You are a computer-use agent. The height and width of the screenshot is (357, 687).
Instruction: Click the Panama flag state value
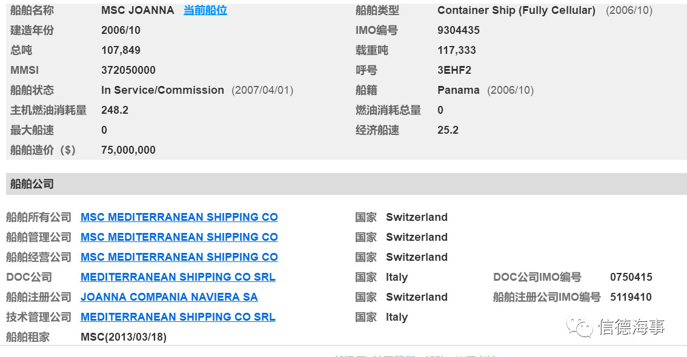click(x=458, y=90)
